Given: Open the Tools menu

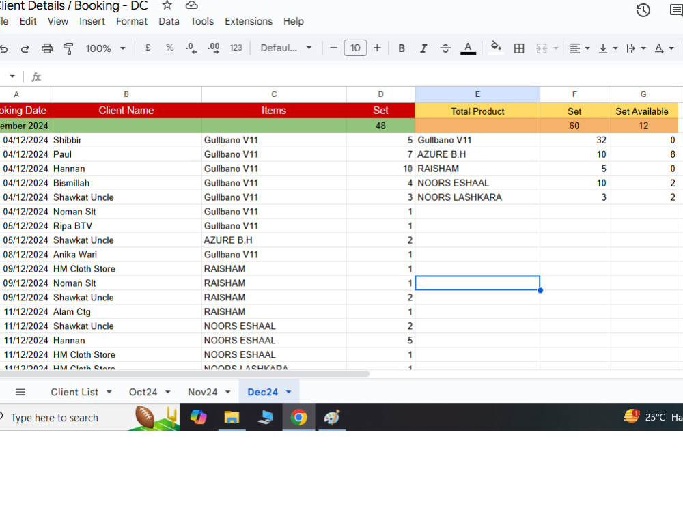Looking at the screenshot, I should (202, 21).
